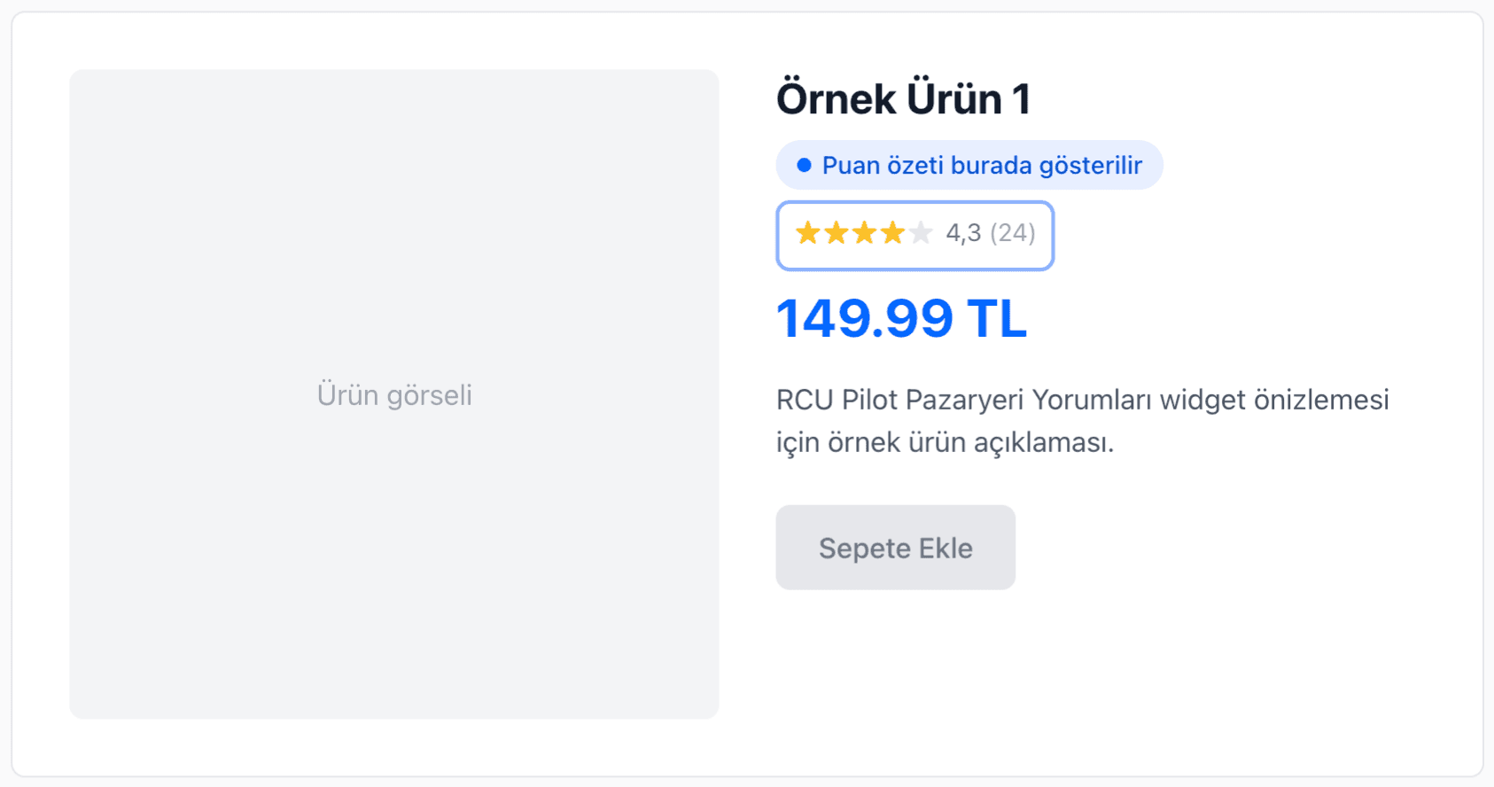Image resolution: width=1494 pixels, height=787 pixels.
Task: Click the Sepete Ekle button
Action: click(x=895, y=548)
